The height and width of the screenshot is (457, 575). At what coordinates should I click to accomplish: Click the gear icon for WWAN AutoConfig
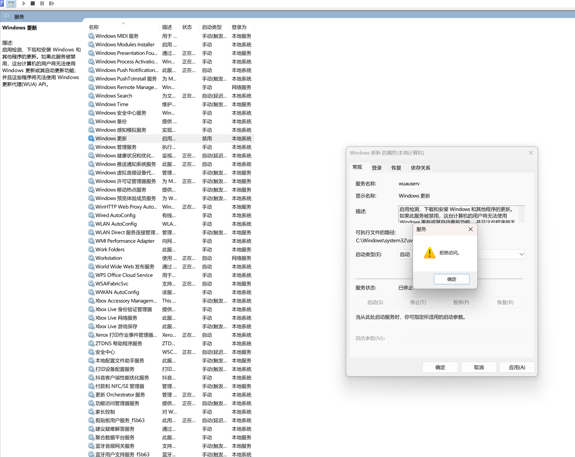pos(91,292)
